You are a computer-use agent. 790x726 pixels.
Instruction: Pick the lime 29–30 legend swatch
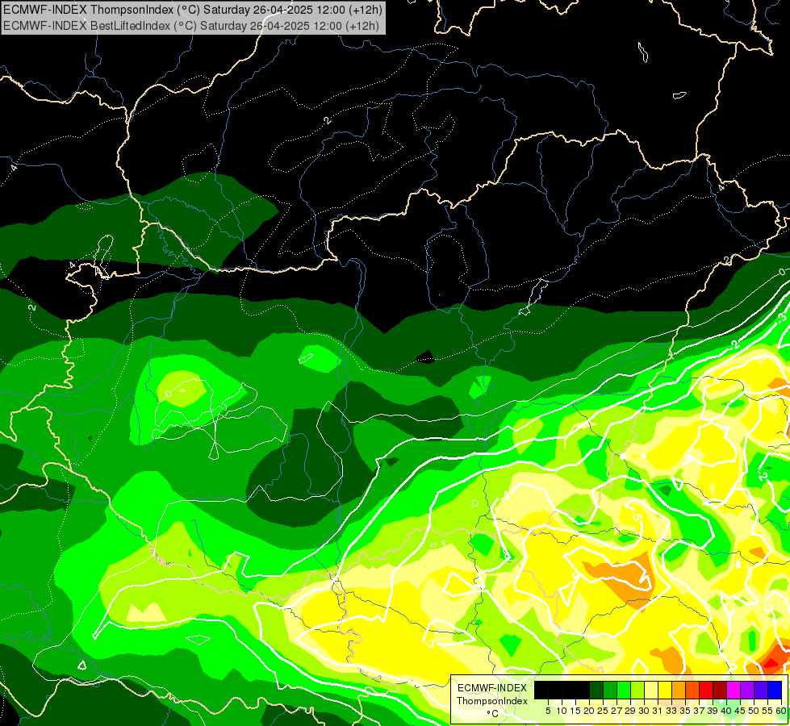(x=637, y=690)
